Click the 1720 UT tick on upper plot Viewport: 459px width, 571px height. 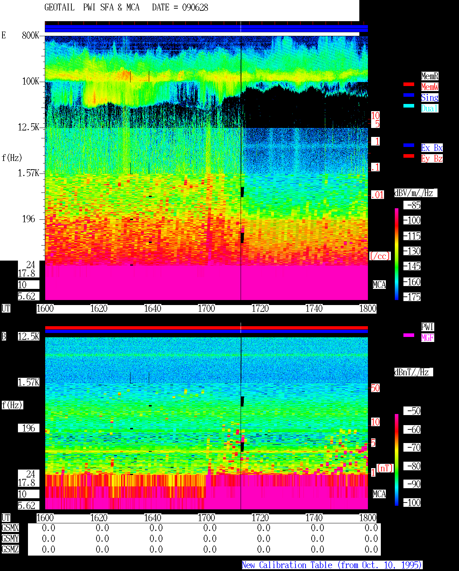point(260,309)
